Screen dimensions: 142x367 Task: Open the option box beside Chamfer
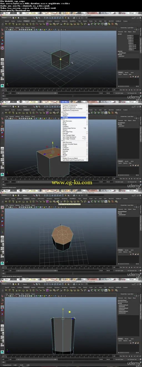[x=87, y=114]
